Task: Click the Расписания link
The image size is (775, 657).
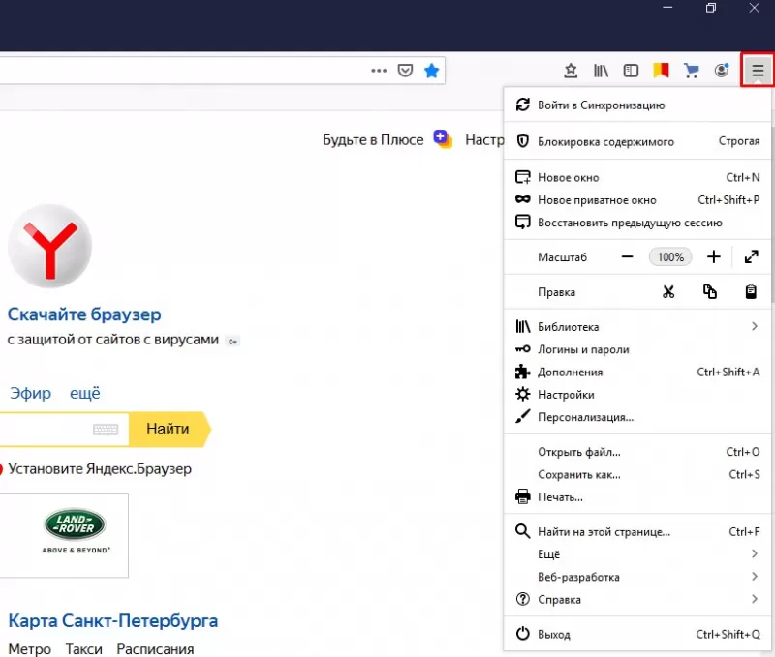Action: pos(155,649)
